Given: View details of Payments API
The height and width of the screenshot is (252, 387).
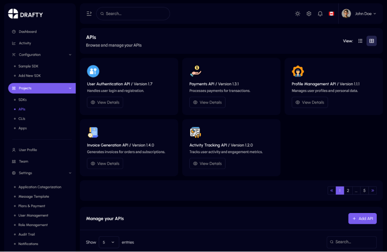Looking at the screenshot, I should click(x=207, y=102).
